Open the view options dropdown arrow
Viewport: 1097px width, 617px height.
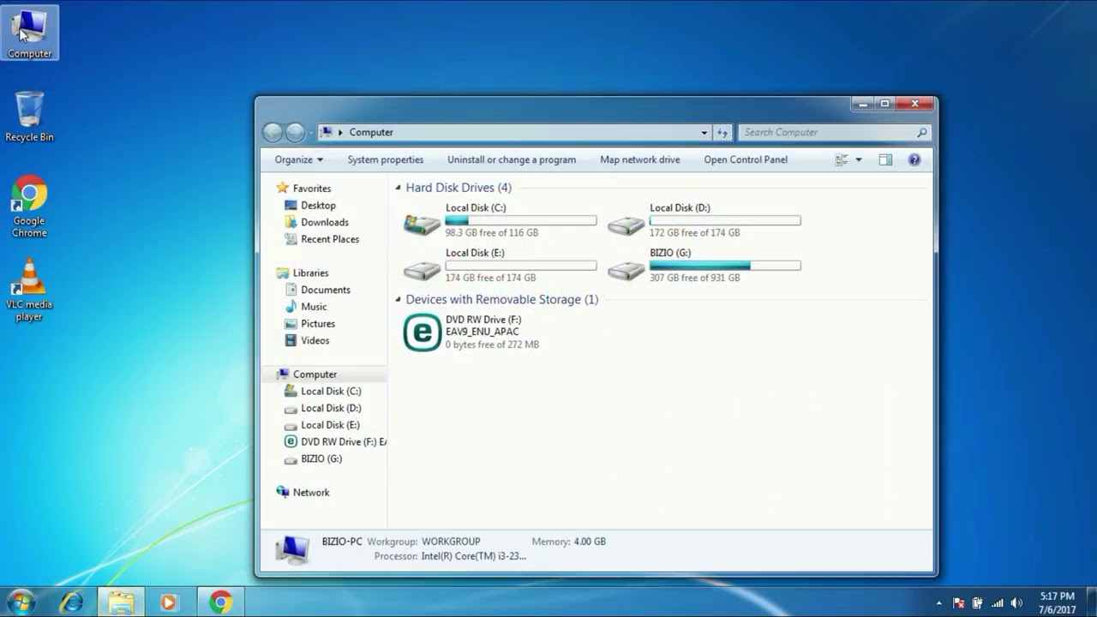pyautogui.click(x=858, y=159)
